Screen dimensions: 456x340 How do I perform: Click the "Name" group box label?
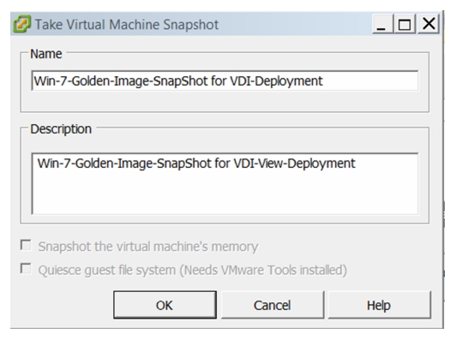coord(46,54)
